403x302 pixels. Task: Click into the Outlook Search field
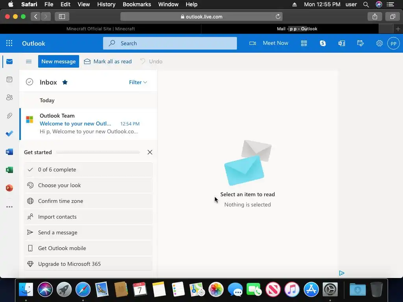click(x=170, y=43)
